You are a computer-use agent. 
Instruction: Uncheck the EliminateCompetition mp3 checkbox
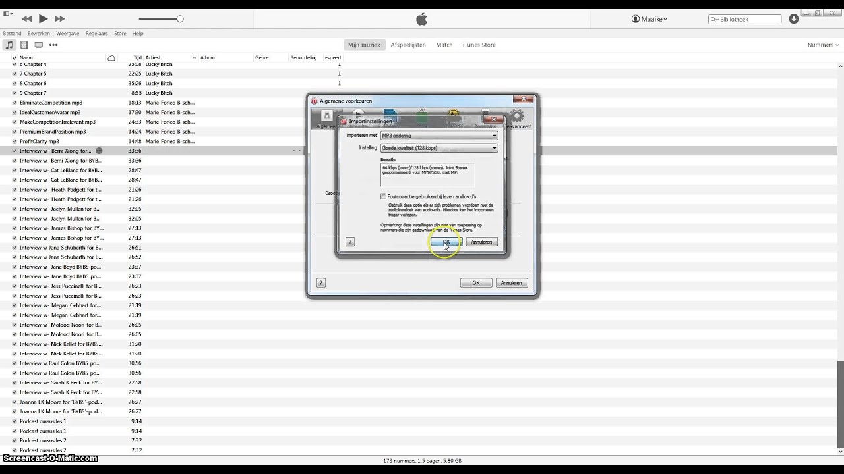tap(15, 103)
